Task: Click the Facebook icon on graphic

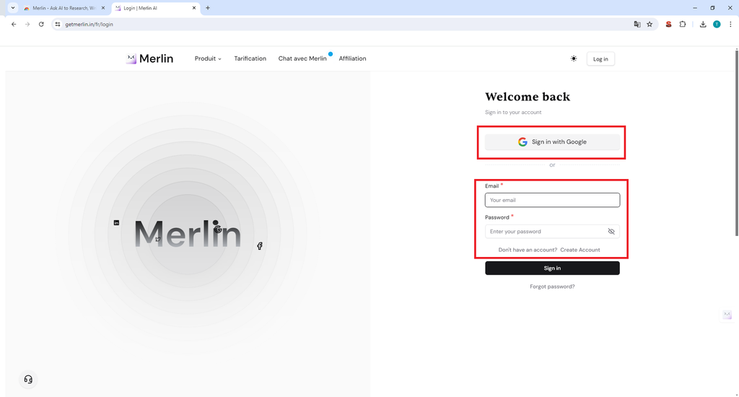Action: pyautogui.click(x=260, y=245)
